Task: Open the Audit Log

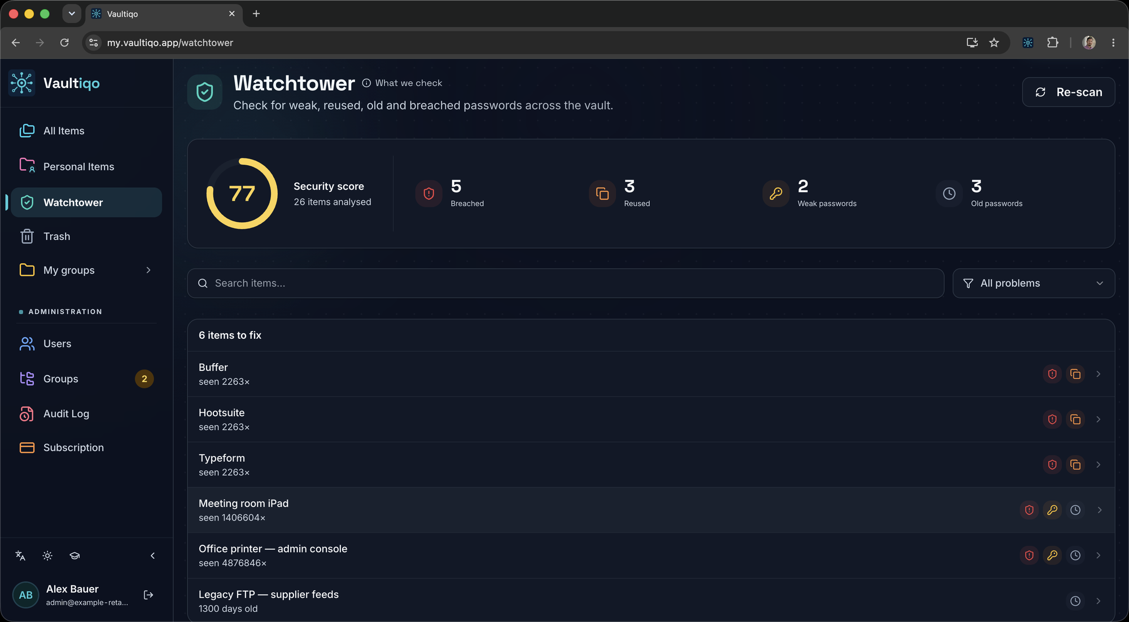Action: click(x=86, y=414)
